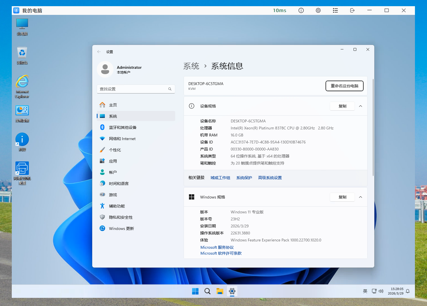The image size is (427, 306).
Task: Select the 控制面板 desktop icon
Action: point(22,114)
